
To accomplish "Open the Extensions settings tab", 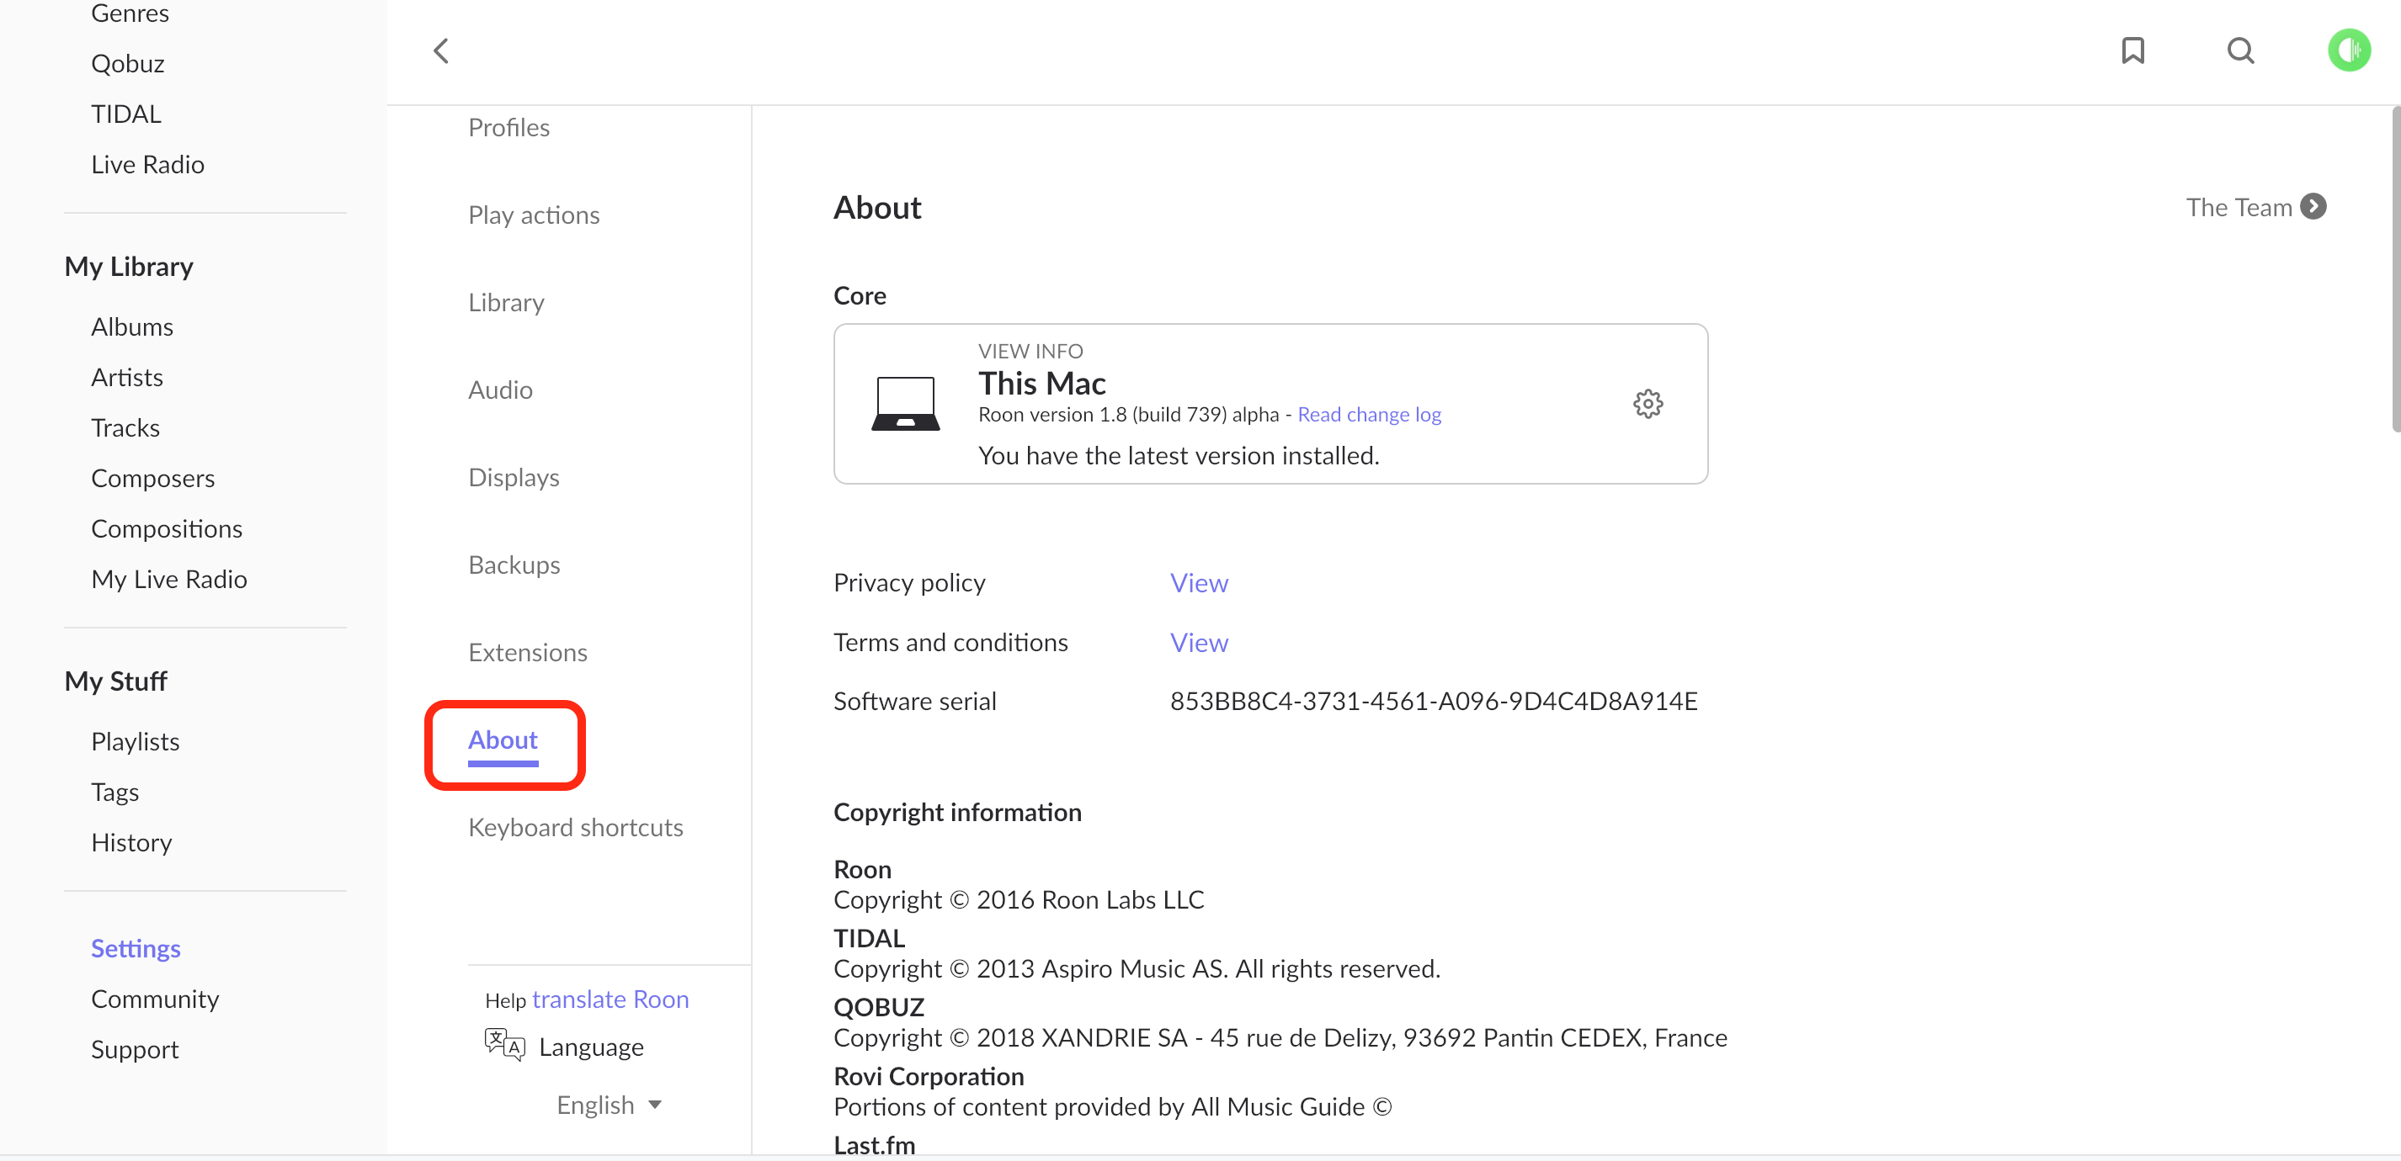I will click(x=528, y=652).
